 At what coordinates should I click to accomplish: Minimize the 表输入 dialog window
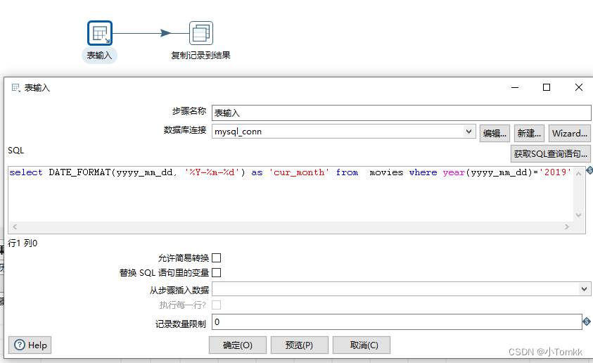[515, 87]
